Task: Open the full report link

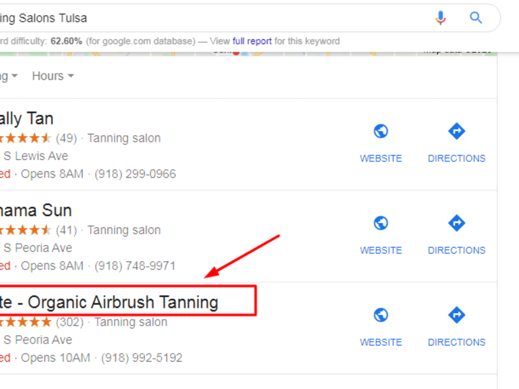Action: (252, 41)
